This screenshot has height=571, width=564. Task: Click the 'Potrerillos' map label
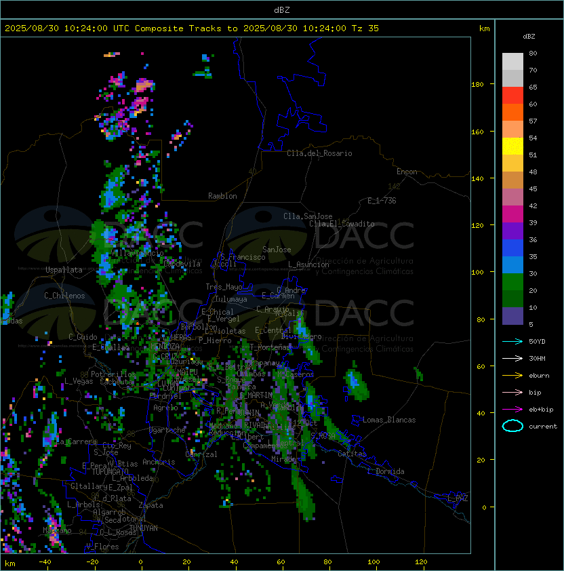[x=113, y=374]
